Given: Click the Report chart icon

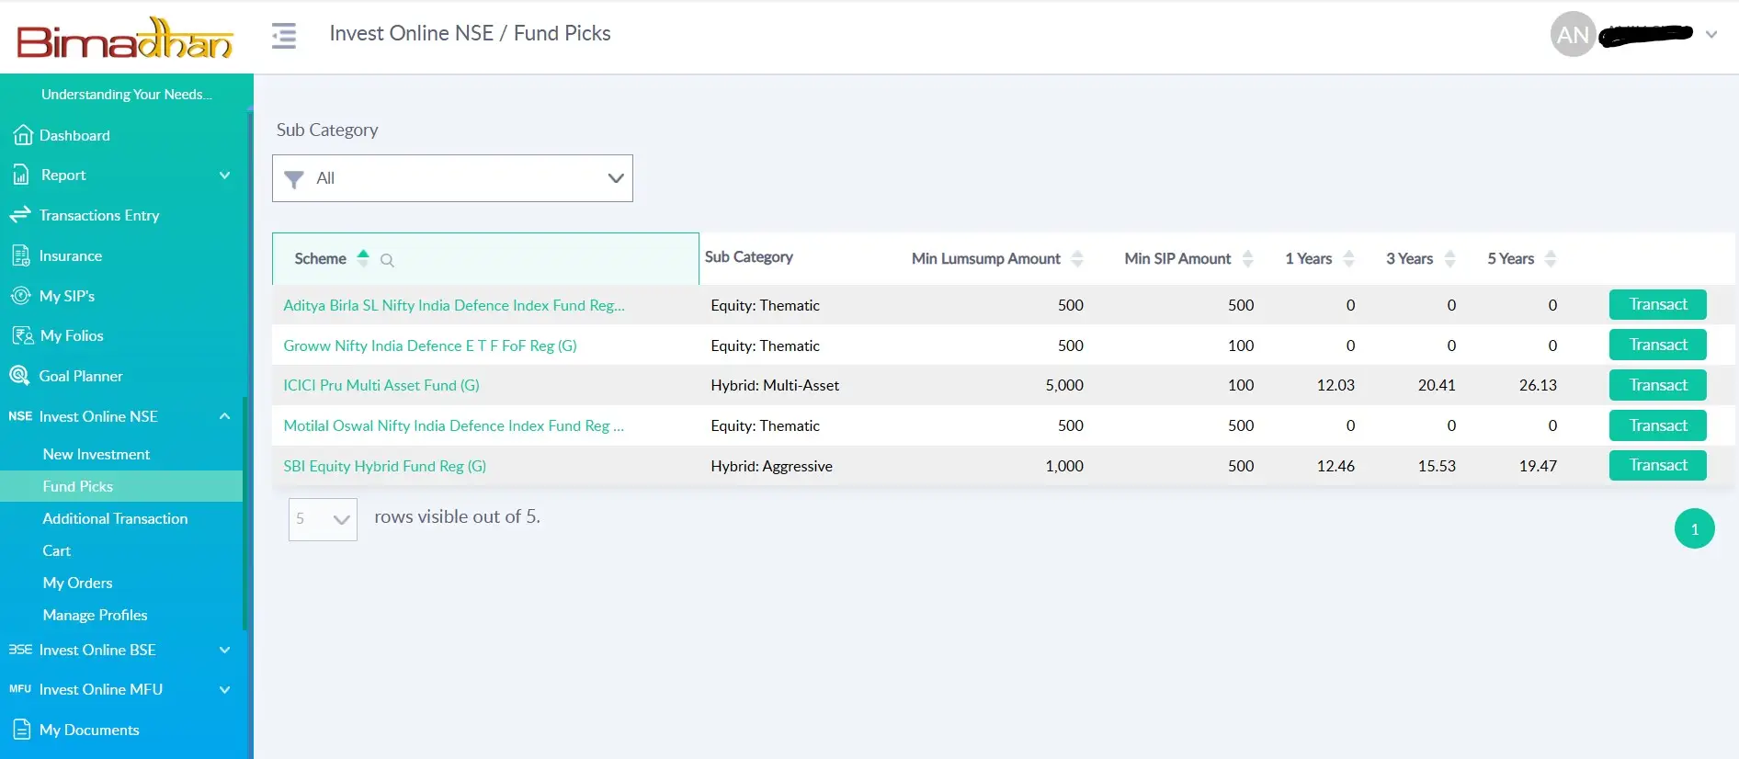Looking at the screenshot, I should [21, 175].
